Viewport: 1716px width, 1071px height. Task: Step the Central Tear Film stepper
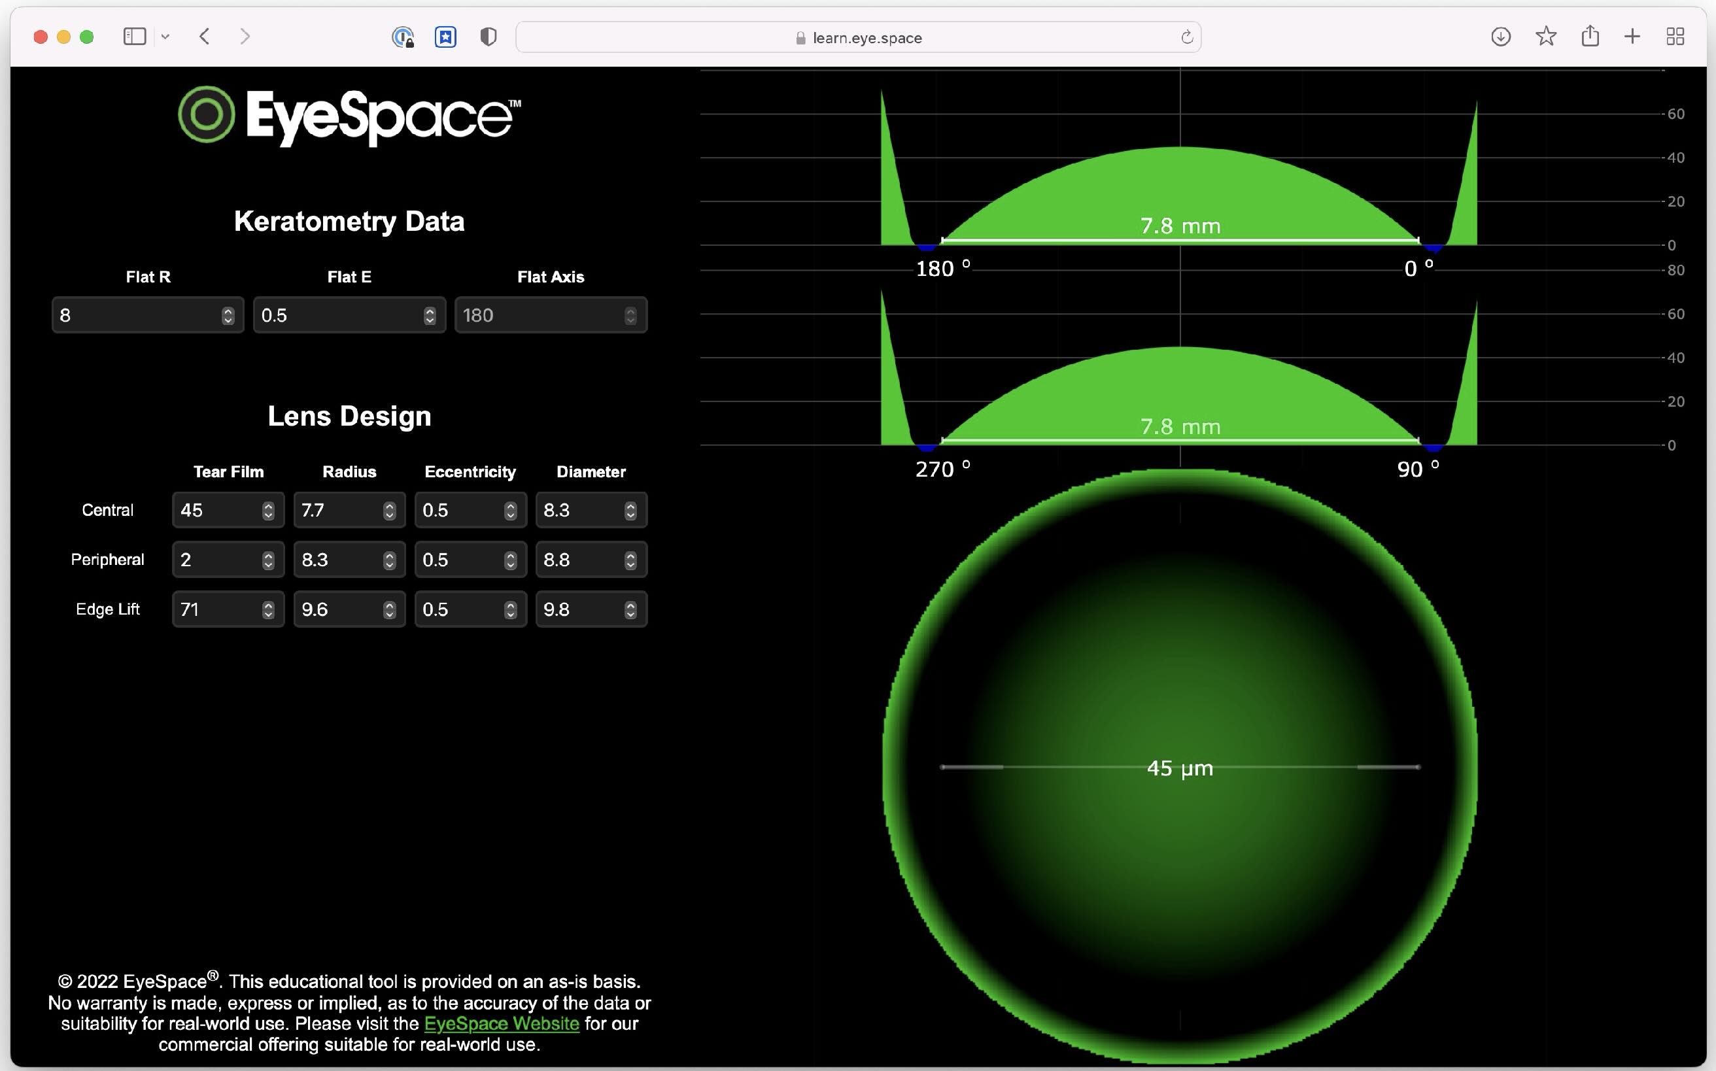(269, 511)
